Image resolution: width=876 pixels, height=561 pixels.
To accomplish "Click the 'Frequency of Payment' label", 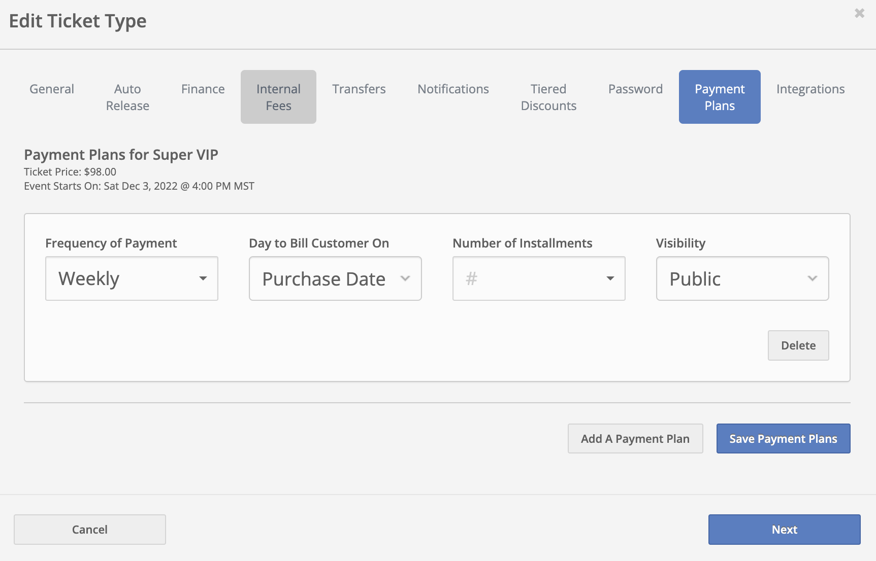I will coord(111,243).
